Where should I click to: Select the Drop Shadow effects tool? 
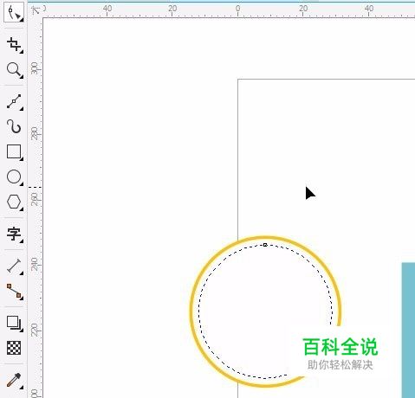pos(14,323)
